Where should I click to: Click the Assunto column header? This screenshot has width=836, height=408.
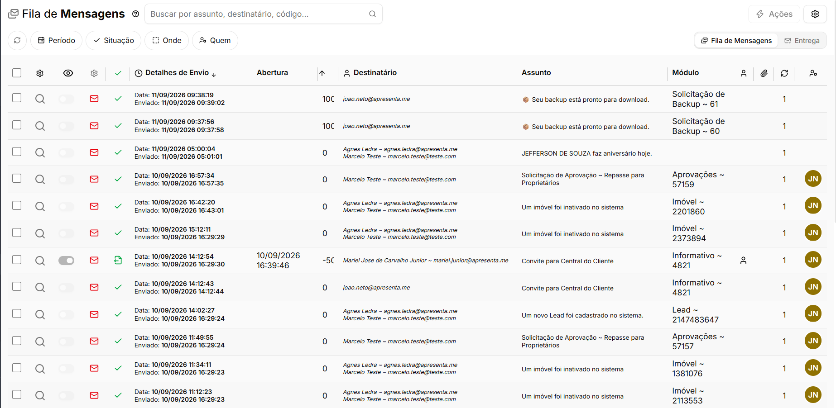pos(536,72)
